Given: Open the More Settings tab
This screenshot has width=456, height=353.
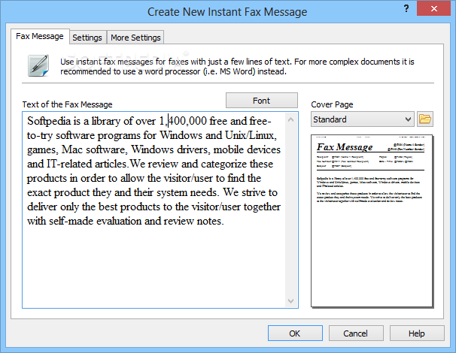Looking at the screenshot, I should [x=135, y=38].
